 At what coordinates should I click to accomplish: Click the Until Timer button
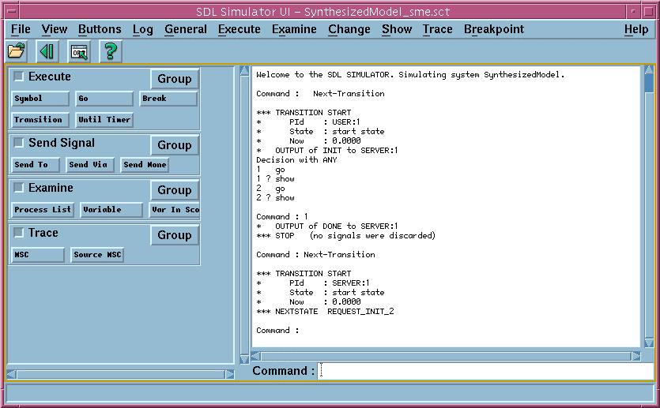pos(104,120)
